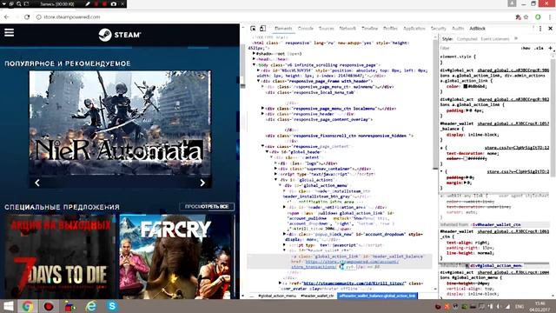
Task: Open the NieR Automata featured banner
Action: [x=120, y=123]
